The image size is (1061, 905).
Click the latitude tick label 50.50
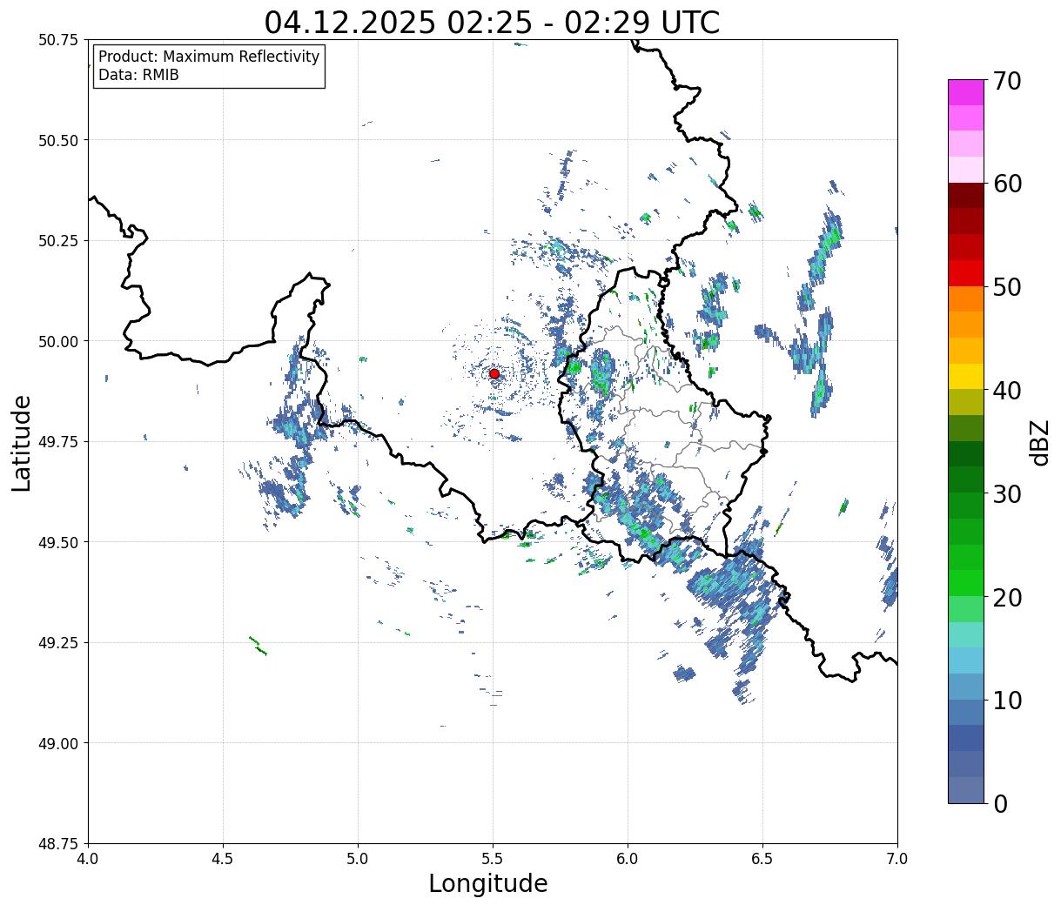pos(58,140)
